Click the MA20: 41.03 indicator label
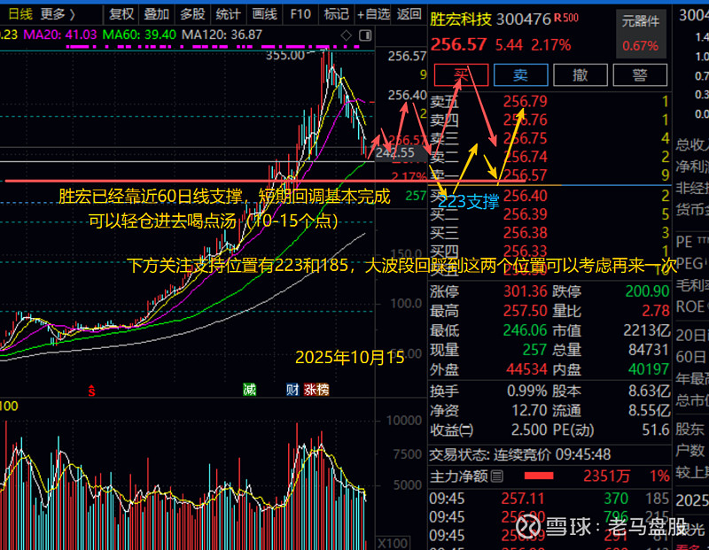709x550 pixels. click(x=59, y=35)
